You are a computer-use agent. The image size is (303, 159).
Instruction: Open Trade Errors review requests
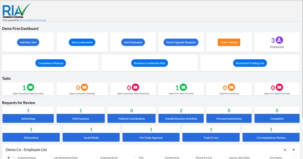click(211, 138)
